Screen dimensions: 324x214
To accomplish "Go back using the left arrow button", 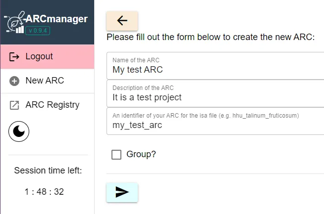I will [122, 21].
